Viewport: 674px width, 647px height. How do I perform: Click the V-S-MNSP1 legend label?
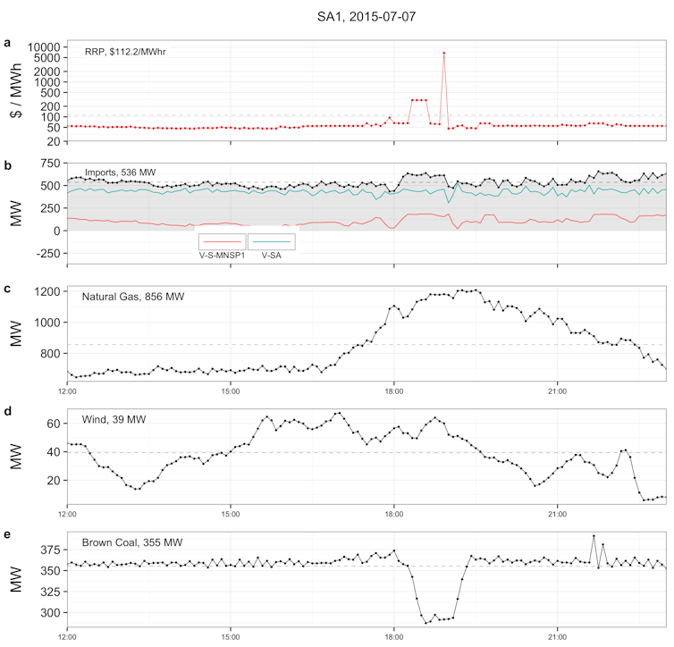pyautogui.click(x=222, y=256)
